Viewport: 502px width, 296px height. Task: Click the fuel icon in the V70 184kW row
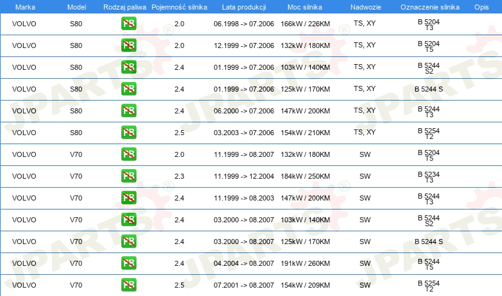click(x=128, y=176)
